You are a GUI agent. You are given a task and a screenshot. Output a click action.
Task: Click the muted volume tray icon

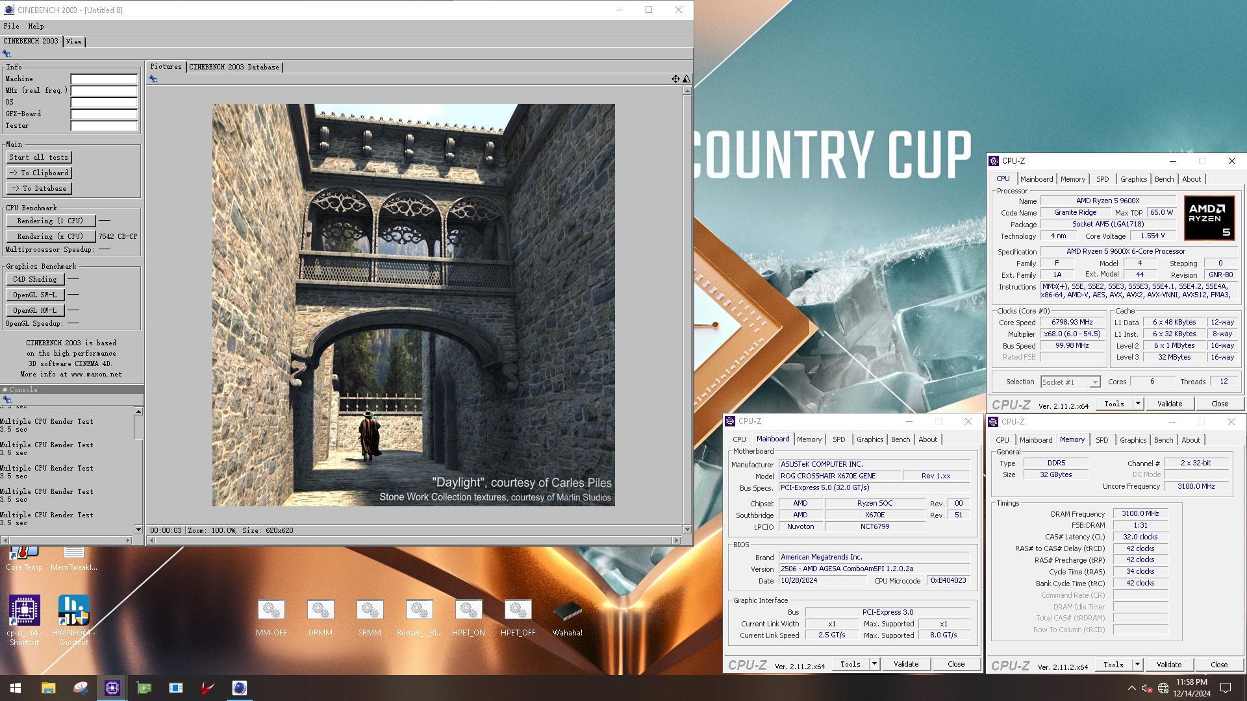tap(1147, 688)
